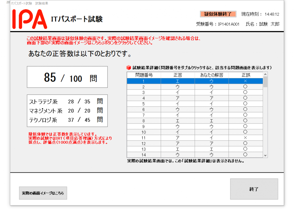Click your answer ウ in question 1 row
The height and width of the screenshot is (209, 294).
pos(212,81)
